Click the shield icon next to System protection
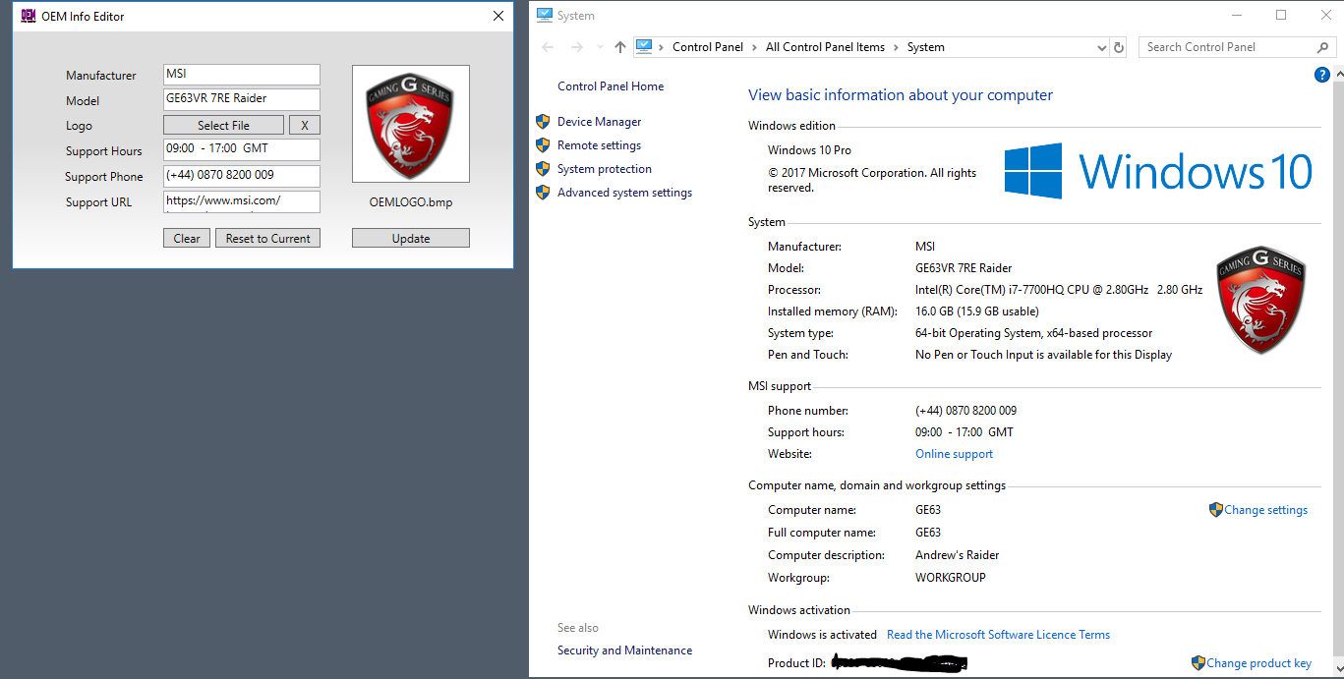 543,169
